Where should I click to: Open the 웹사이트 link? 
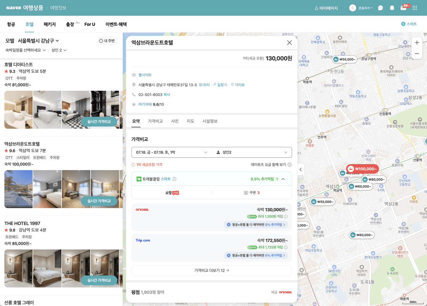point(145,75)
